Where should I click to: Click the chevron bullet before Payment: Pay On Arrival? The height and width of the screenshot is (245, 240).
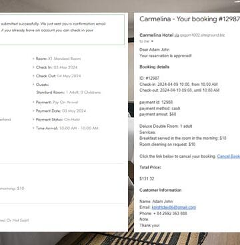click(x=33, y=102)
